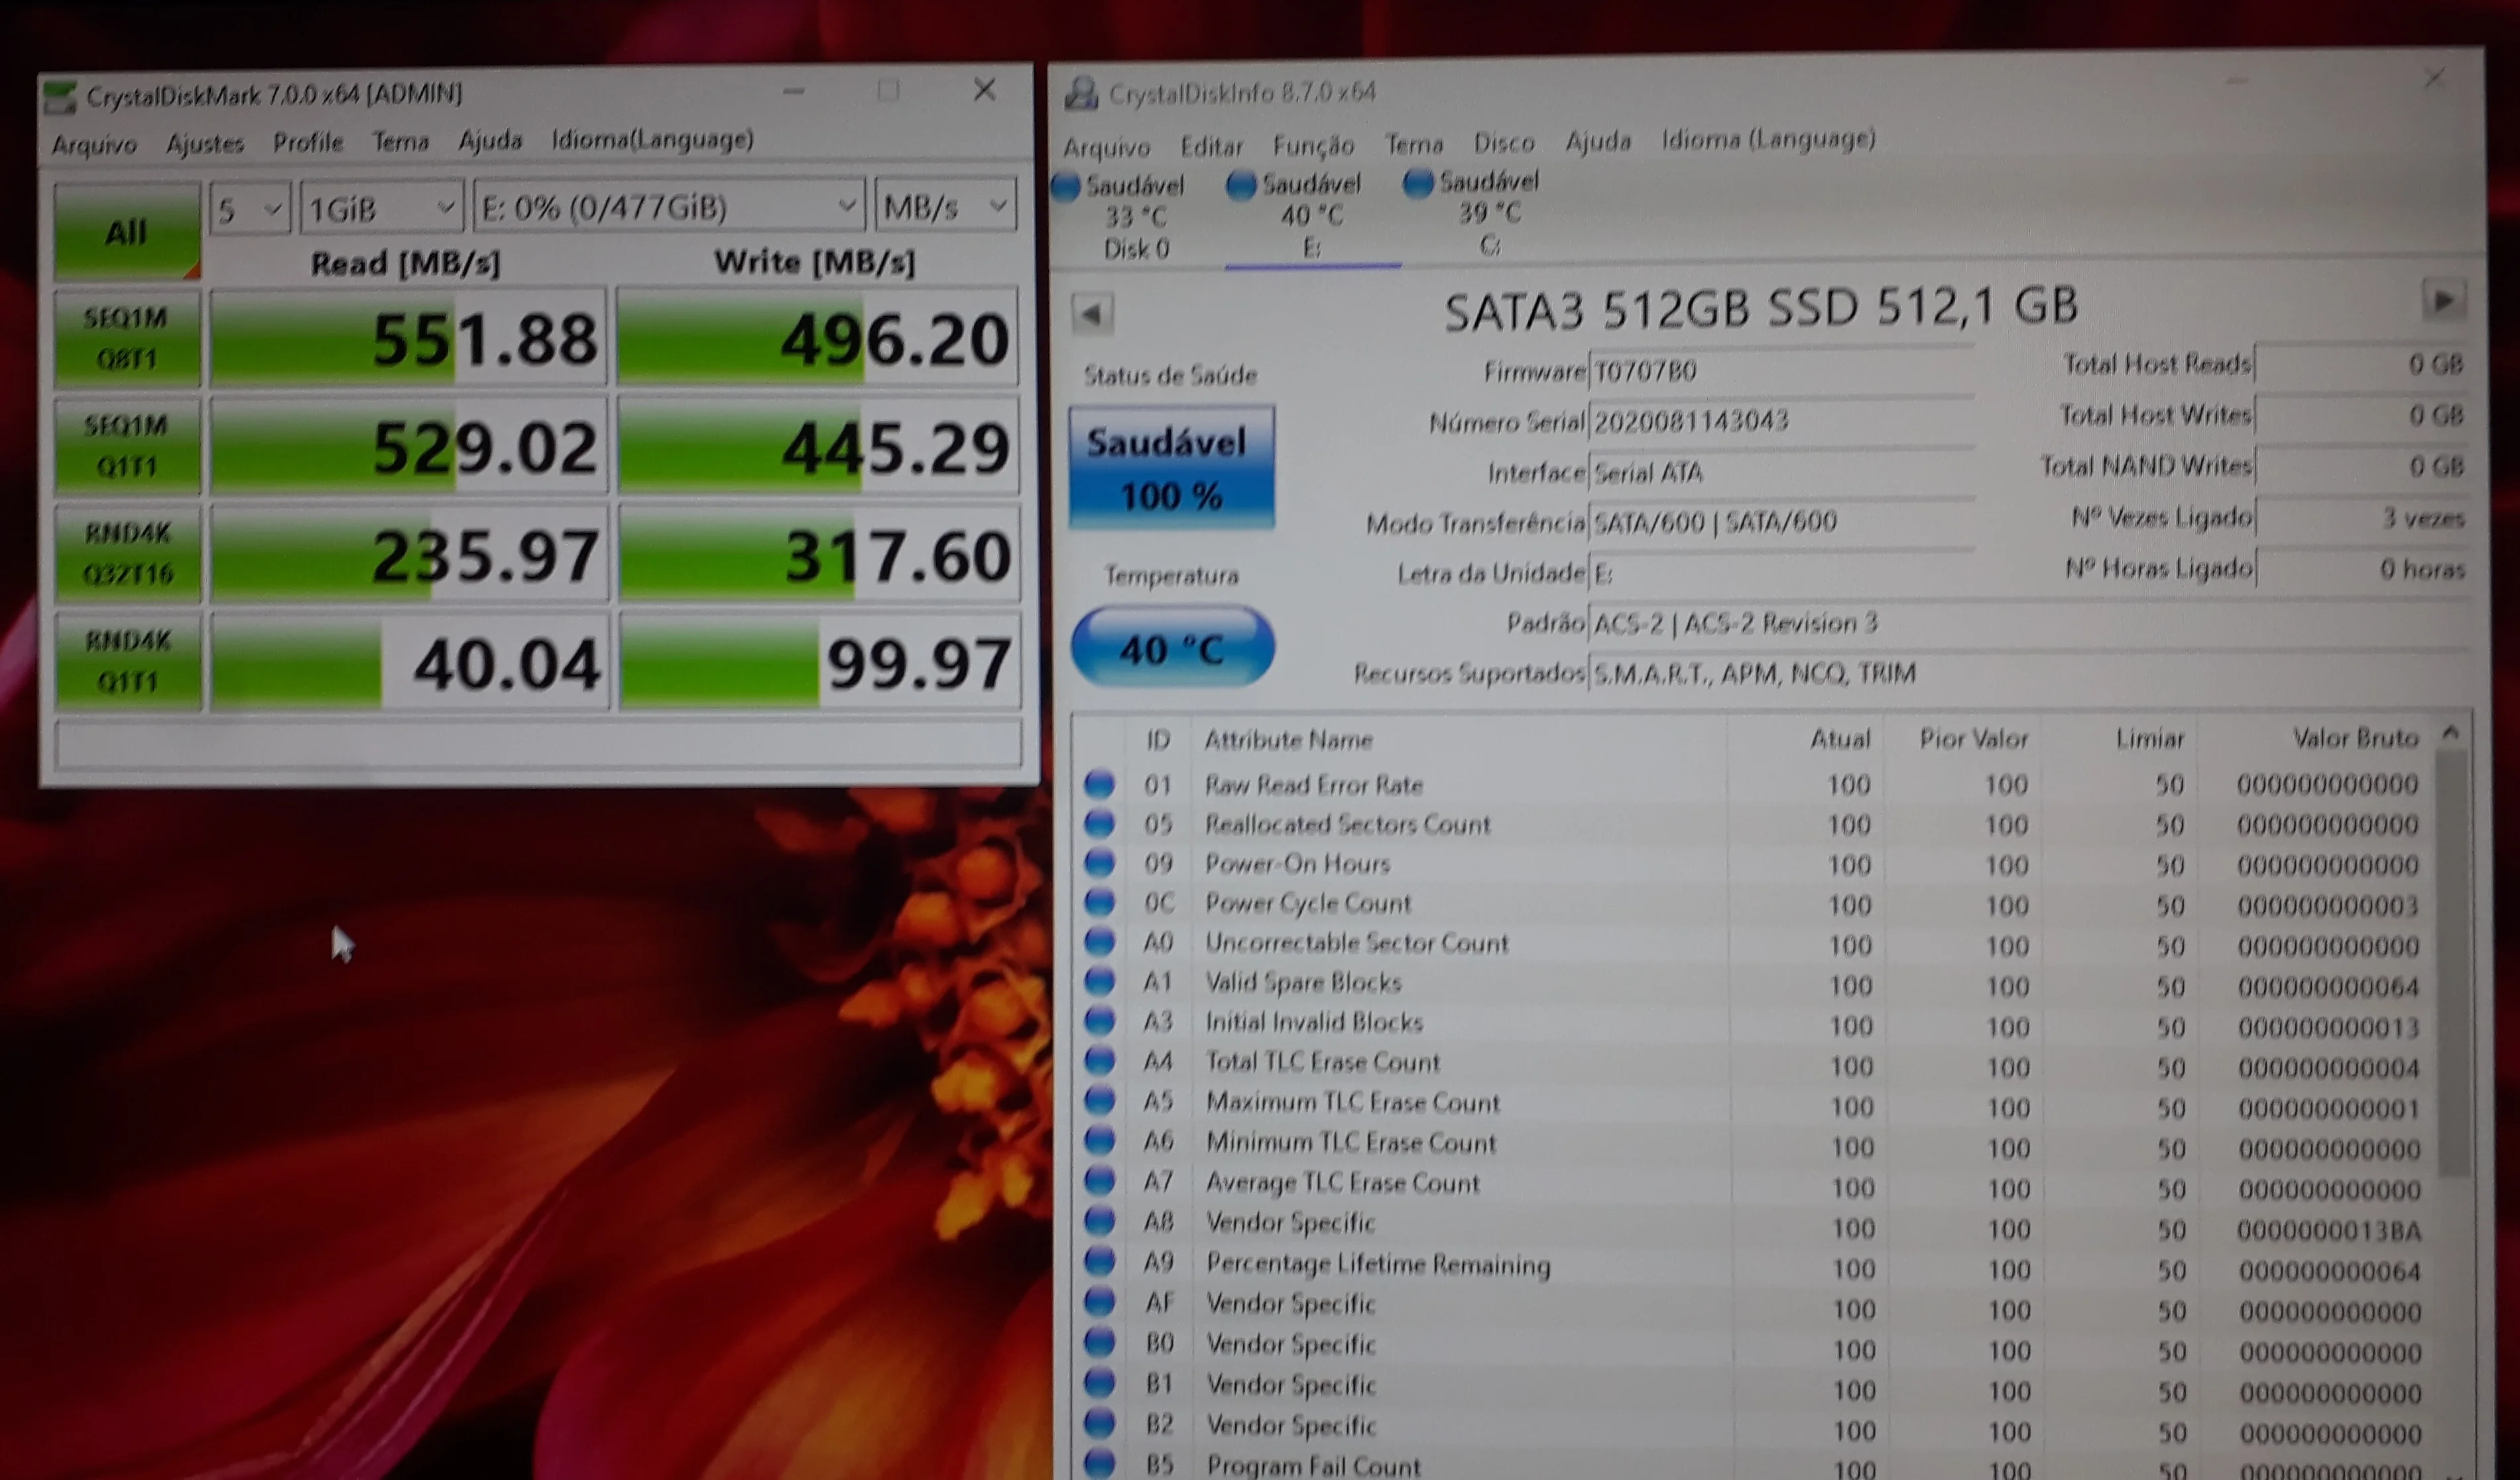The height and width of the screenshot is (1480, 2520).
Task: Run all benchmarks with the All button
Action: click(x=127, y=232)
